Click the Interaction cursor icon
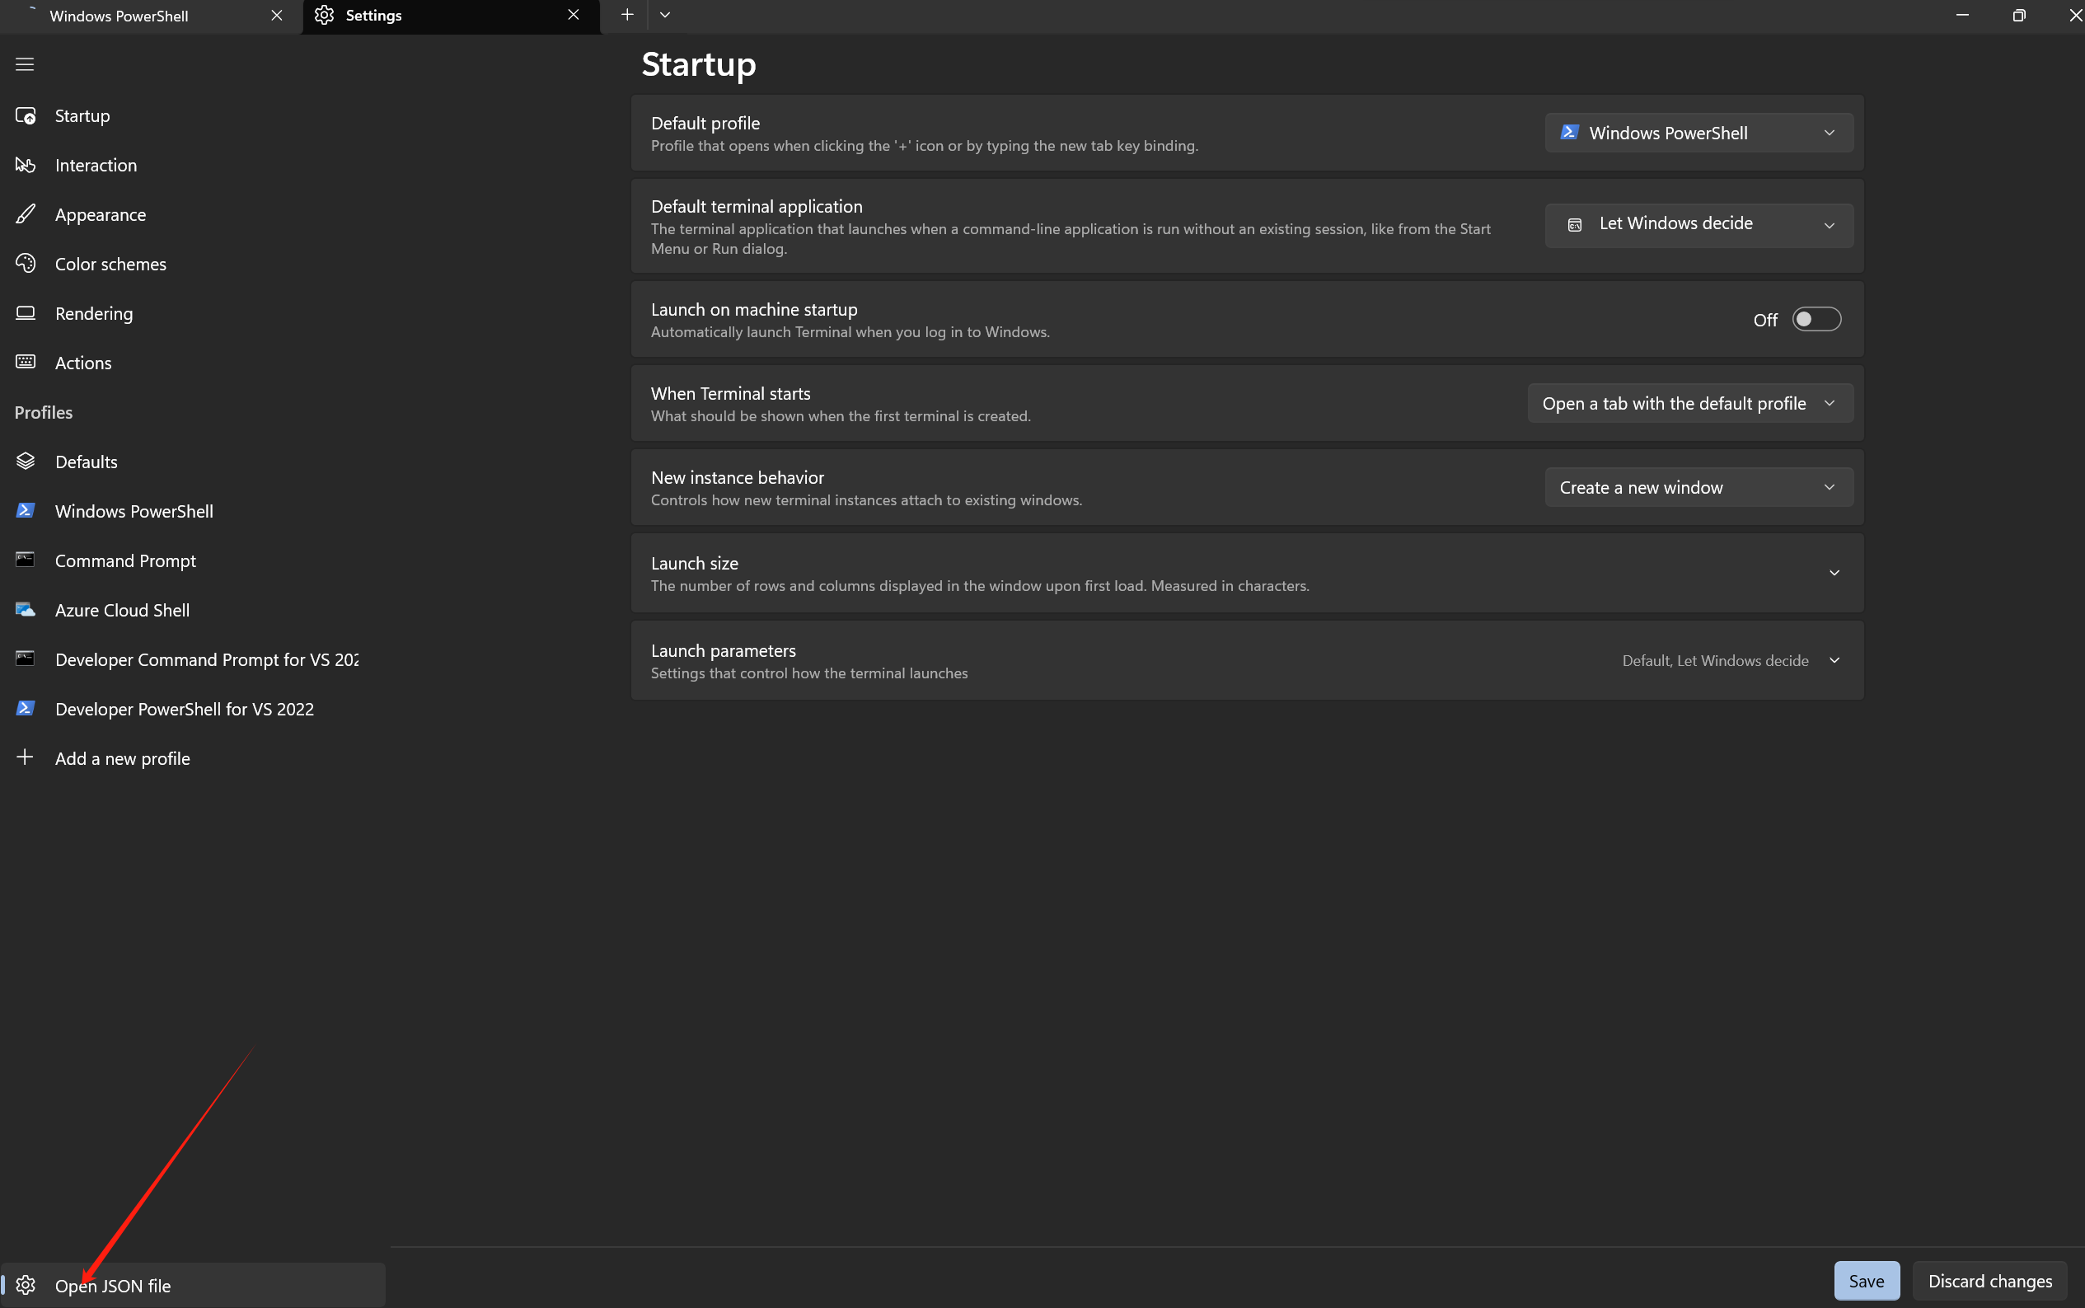The image size is (2085, 1308). coord(25,164)
